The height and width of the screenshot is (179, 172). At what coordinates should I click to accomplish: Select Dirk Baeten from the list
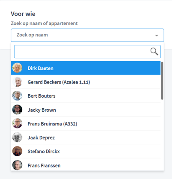tap(86, 68)
